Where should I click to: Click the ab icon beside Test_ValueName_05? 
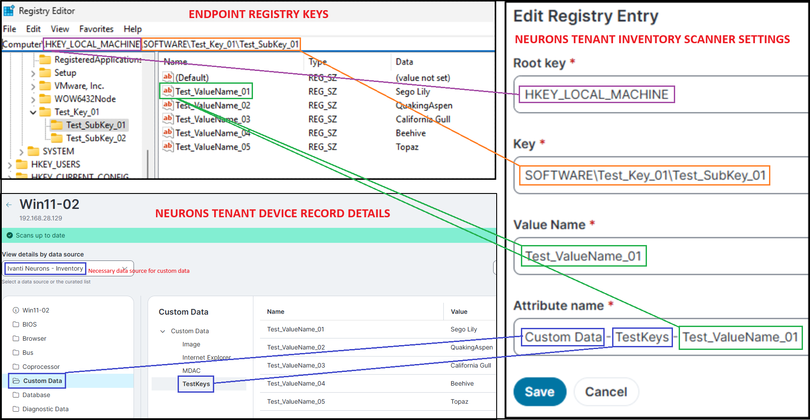[168, 146]
